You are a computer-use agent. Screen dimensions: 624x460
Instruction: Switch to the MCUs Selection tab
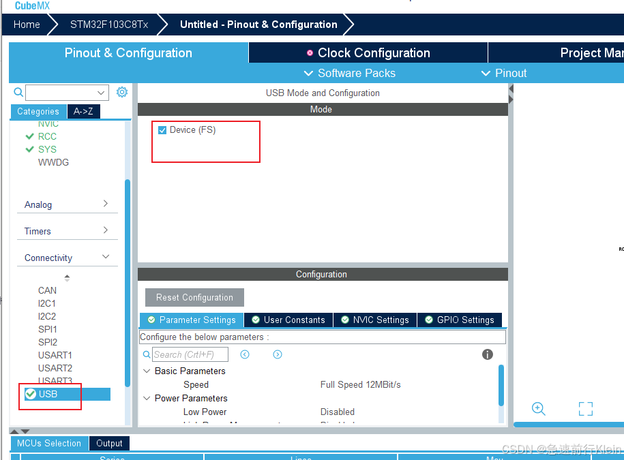tap(48, 443)
